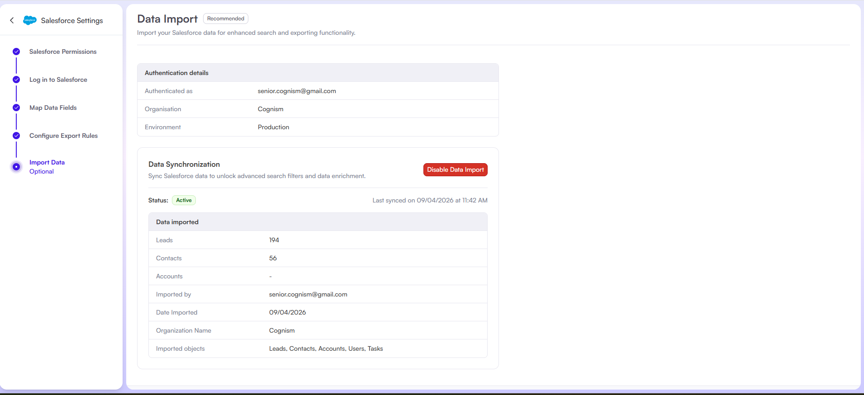Click the Imported by email address
Image resolution: width=864 pixels, height=395 pixels.
(x=308, y=294)
